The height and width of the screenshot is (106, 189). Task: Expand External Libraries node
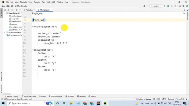coord(5,32)
